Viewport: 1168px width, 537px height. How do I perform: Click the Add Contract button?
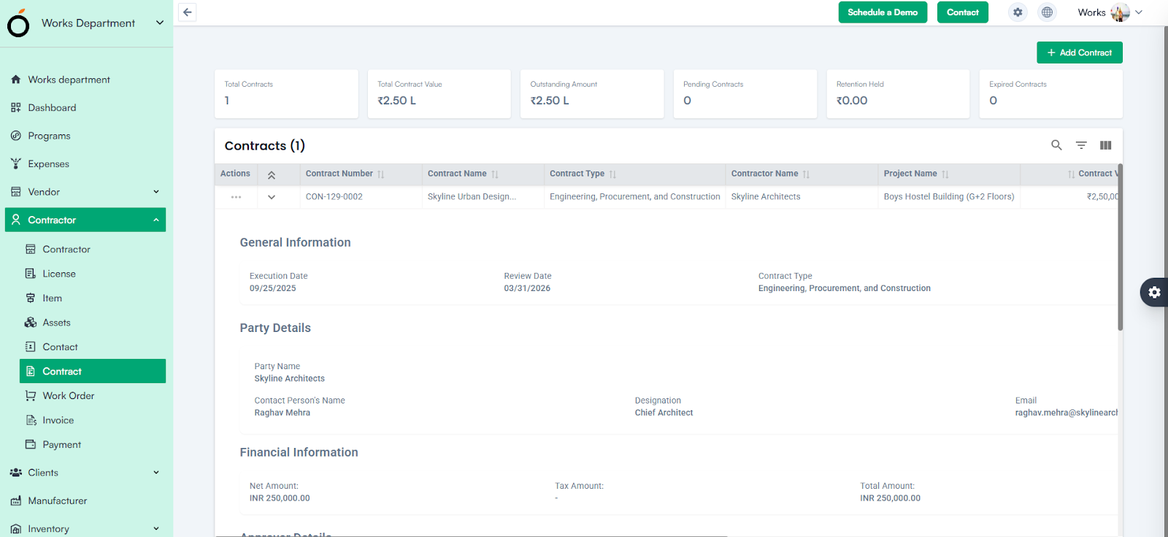click(x=1079, y=53)
